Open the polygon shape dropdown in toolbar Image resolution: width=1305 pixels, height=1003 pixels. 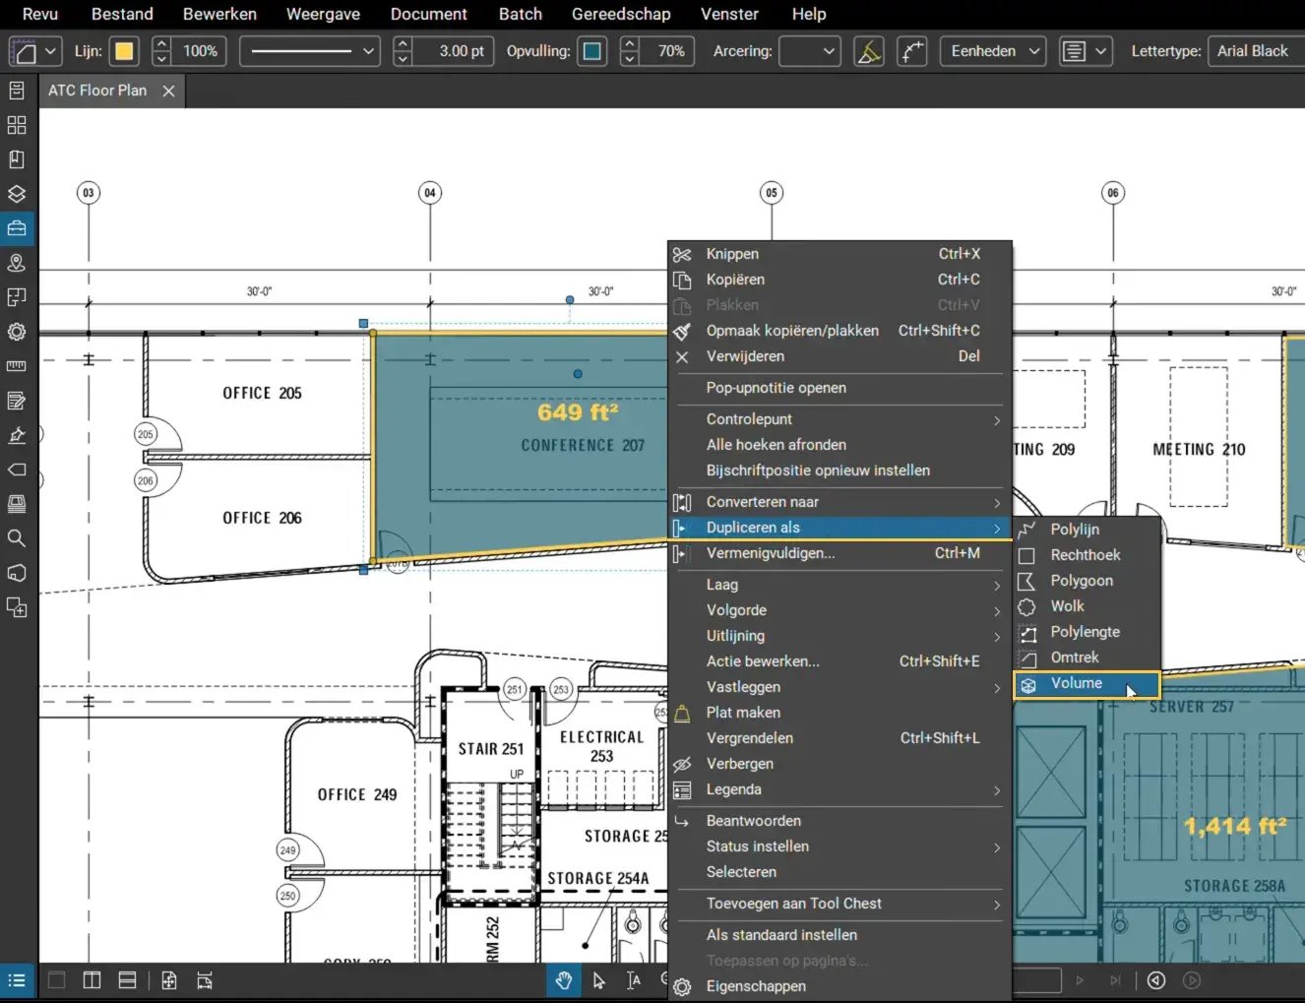pos(35,51)
